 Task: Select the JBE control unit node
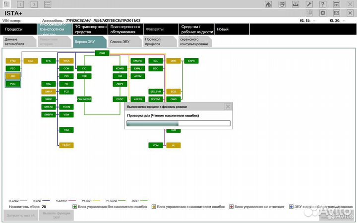(13, 76)
